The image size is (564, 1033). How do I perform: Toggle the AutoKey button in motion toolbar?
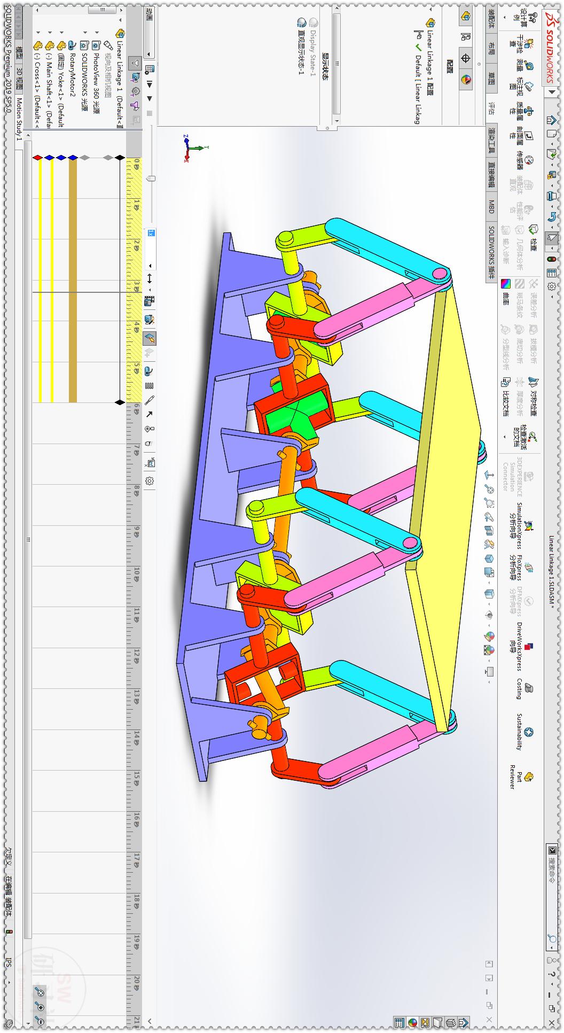150,338
